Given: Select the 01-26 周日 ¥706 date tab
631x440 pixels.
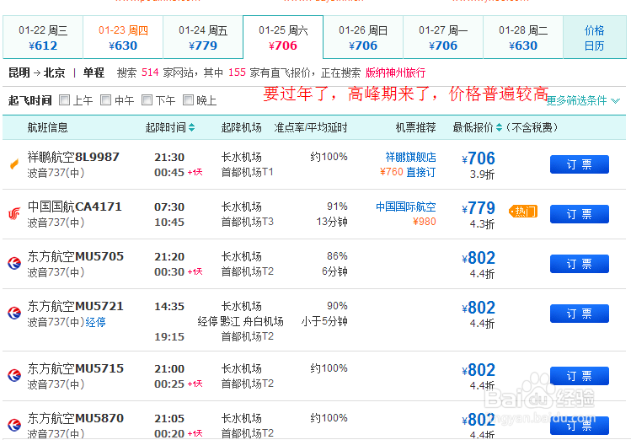Looking at the screenshot, I should click(x=363, y=37).
